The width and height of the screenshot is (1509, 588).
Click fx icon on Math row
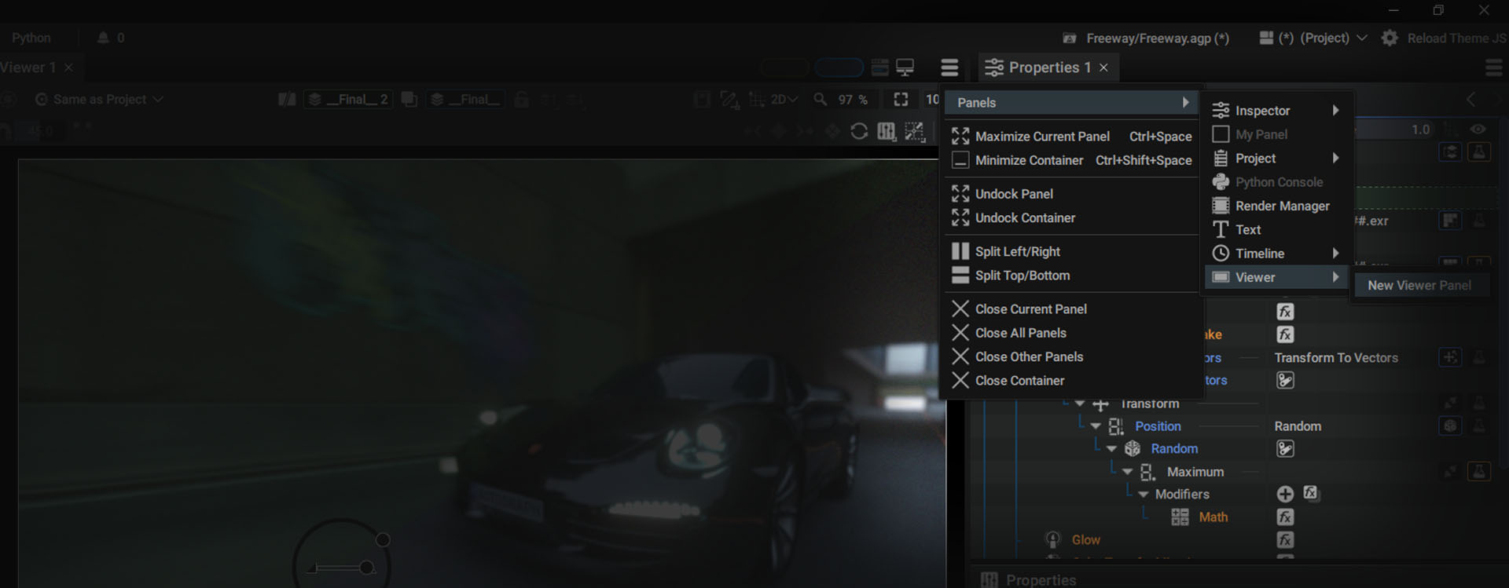pyautogui.click(x=1285, y=517)
